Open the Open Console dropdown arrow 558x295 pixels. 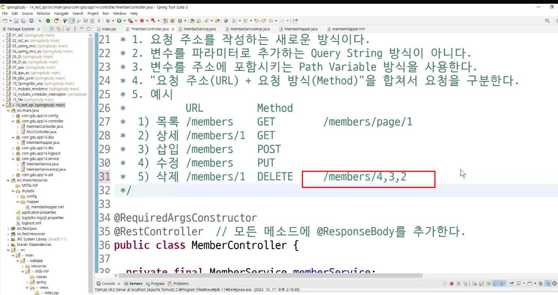(x=535, y=283)
